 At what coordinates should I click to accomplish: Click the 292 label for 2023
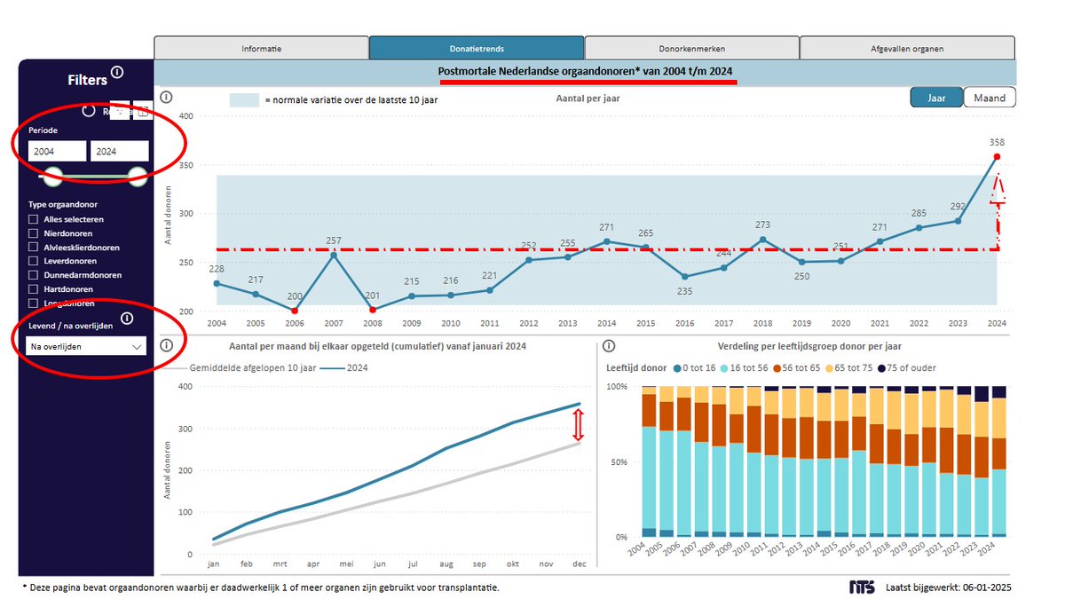tap(958, 206)
